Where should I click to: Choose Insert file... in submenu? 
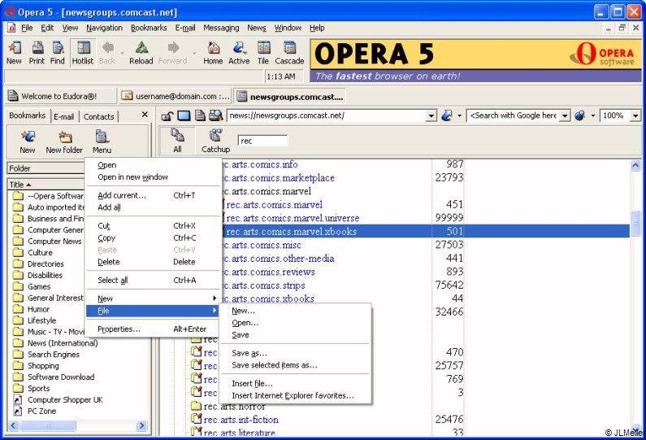coord(295,384)
